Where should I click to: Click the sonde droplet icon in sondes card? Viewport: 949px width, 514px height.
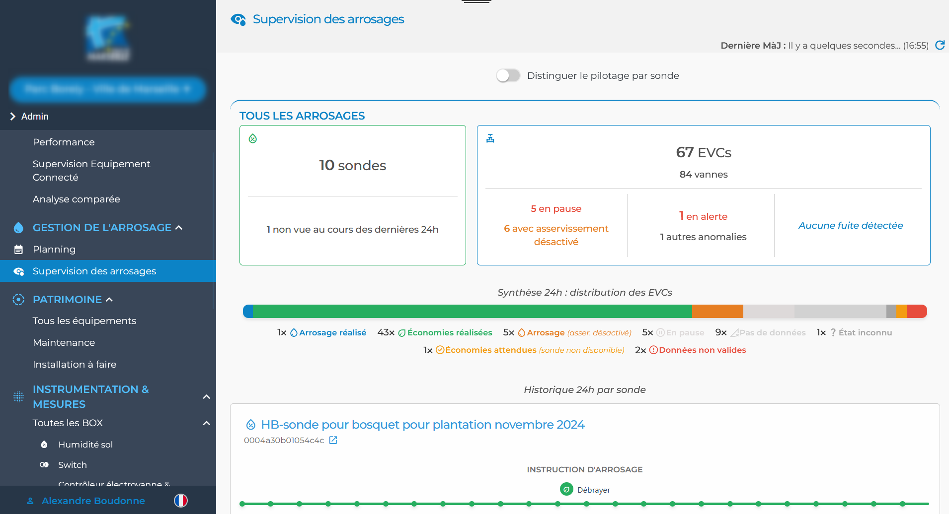(x=253, y=138)
